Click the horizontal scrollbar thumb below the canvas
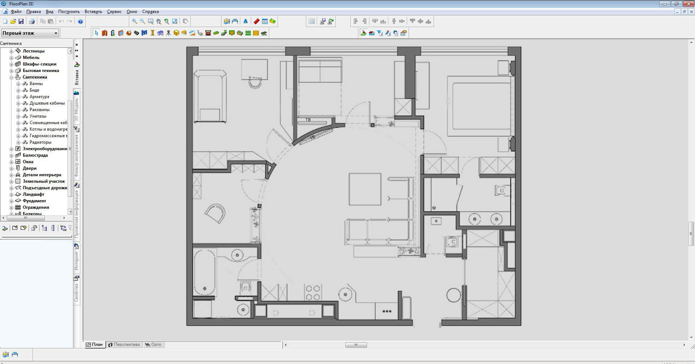695x364 pixels. pos(356,345)
